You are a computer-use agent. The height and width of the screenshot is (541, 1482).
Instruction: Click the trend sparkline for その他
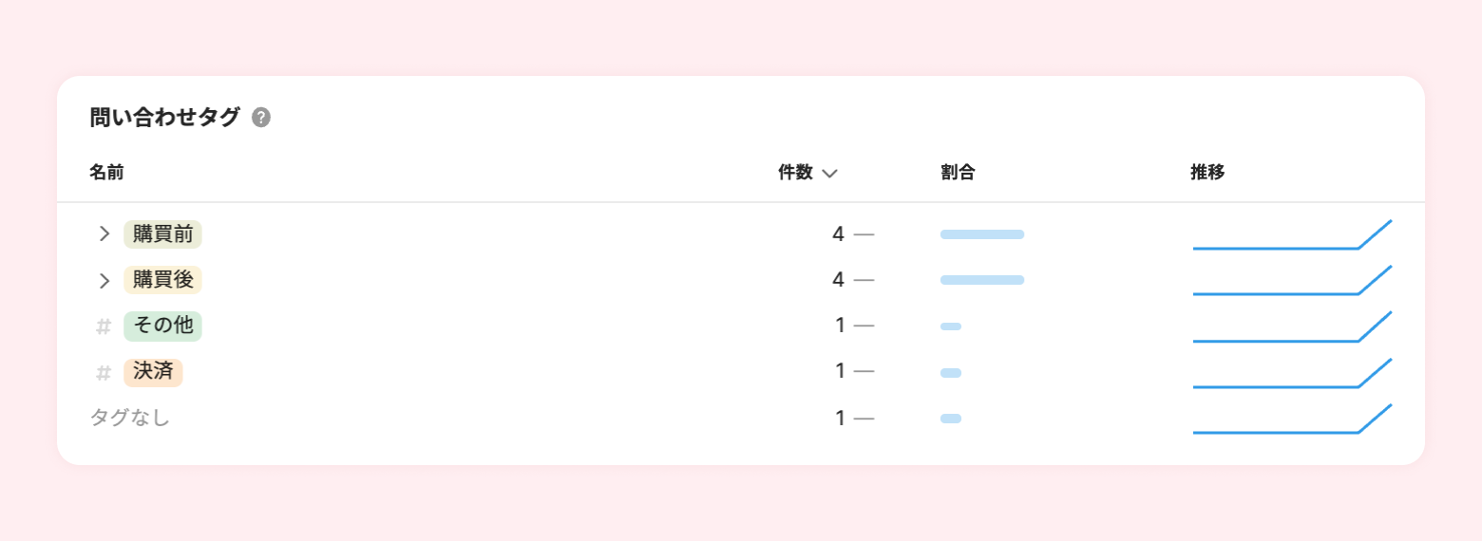click(x=1291, y=328)
